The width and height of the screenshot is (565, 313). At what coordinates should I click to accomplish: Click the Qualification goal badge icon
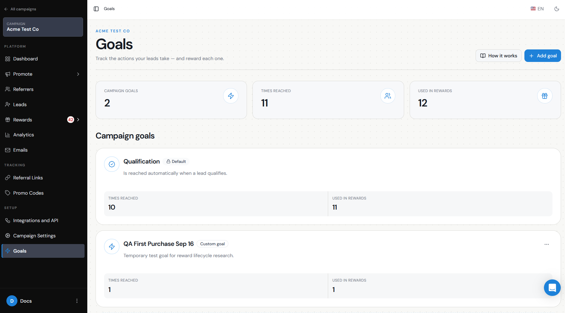click(x=112, y=164)
